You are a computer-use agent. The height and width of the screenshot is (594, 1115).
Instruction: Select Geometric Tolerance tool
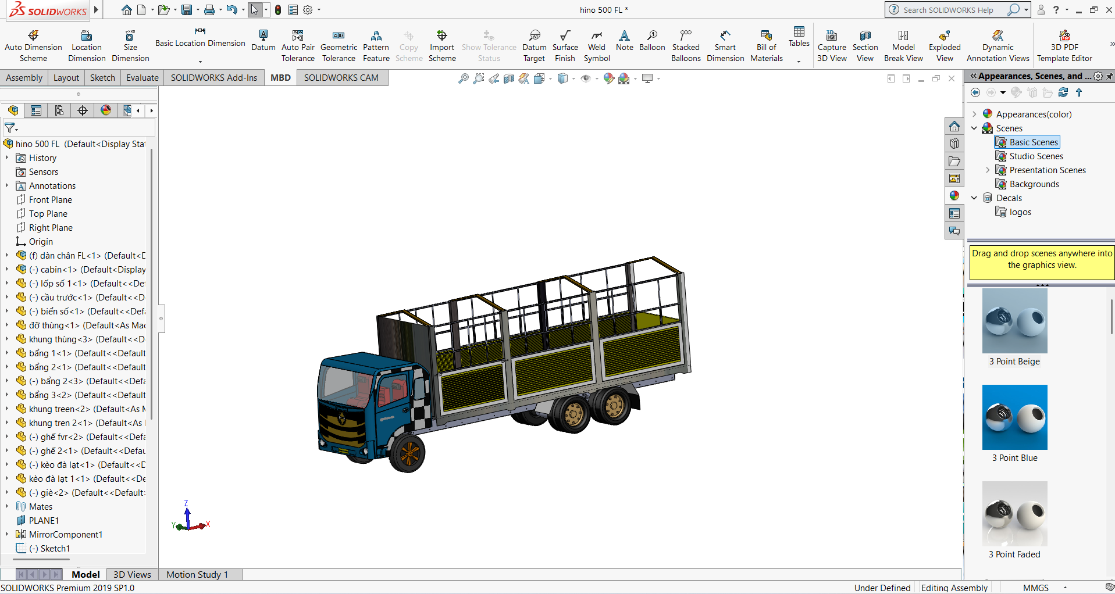click(x=339, y=45)
